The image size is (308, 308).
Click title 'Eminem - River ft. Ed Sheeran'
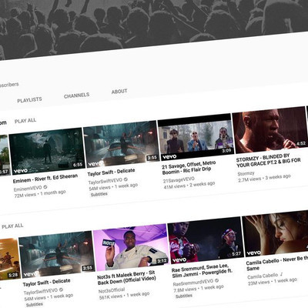(45, 179)
